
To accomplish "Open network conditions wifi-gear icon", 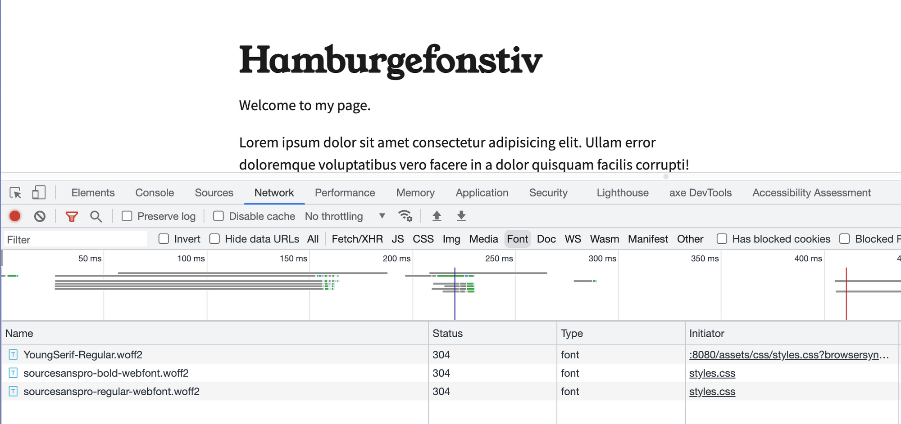I will [405, 216].
